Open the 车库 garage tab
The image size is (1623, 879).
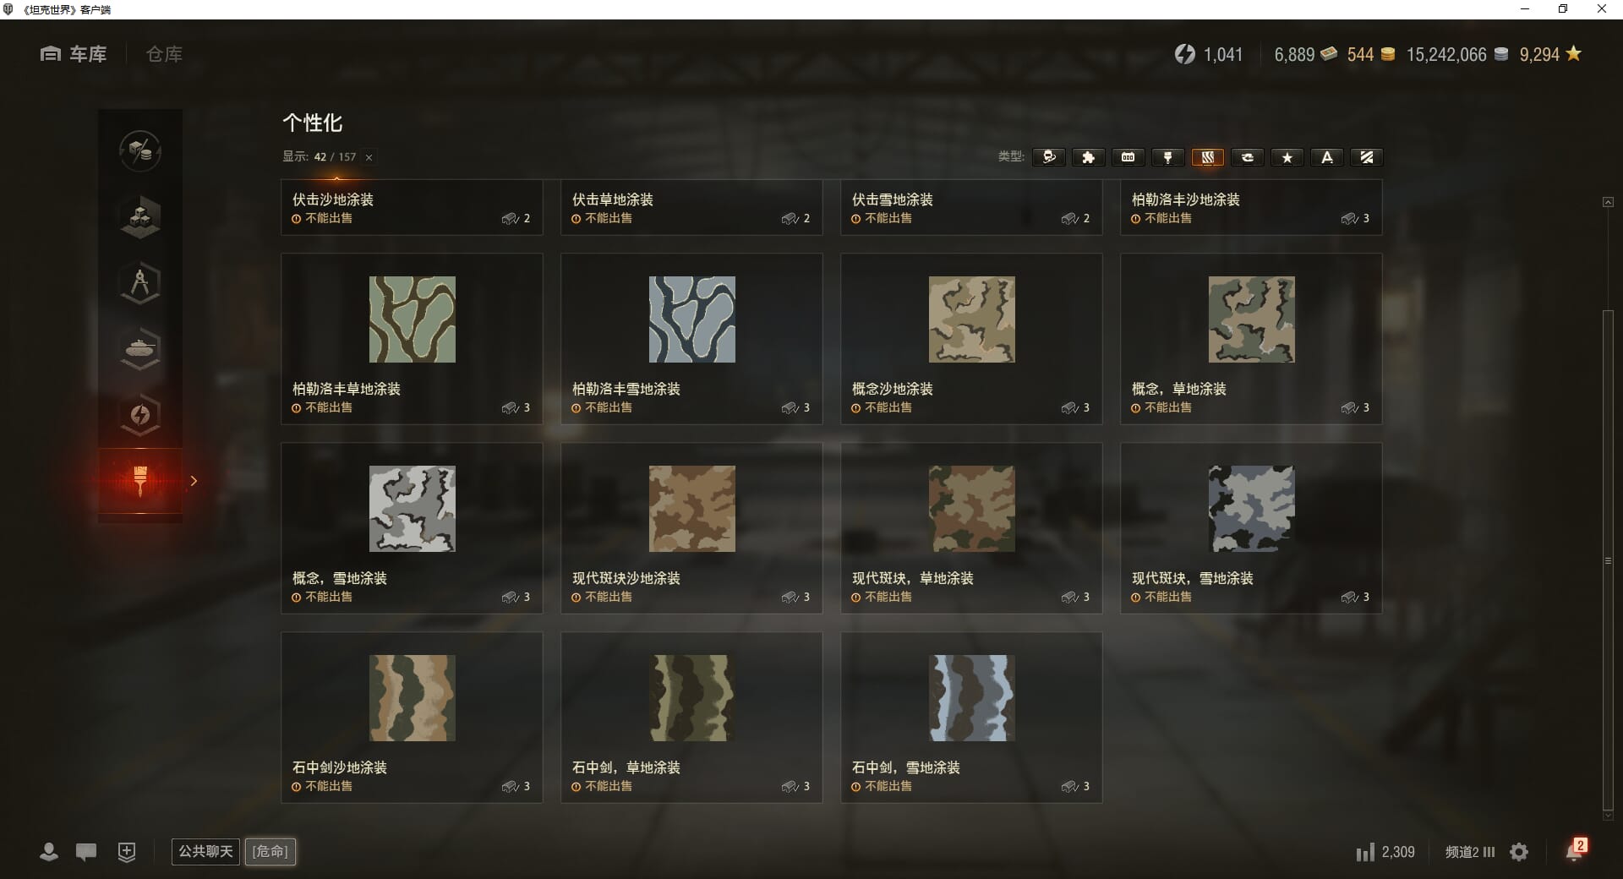click(x=74, y=54)
